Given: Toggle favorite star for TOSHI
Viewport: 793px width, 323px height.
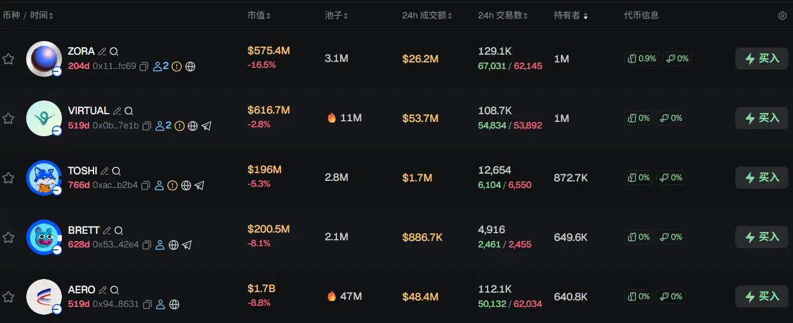Looking at the screenshot, I should (x=8, y=178).
